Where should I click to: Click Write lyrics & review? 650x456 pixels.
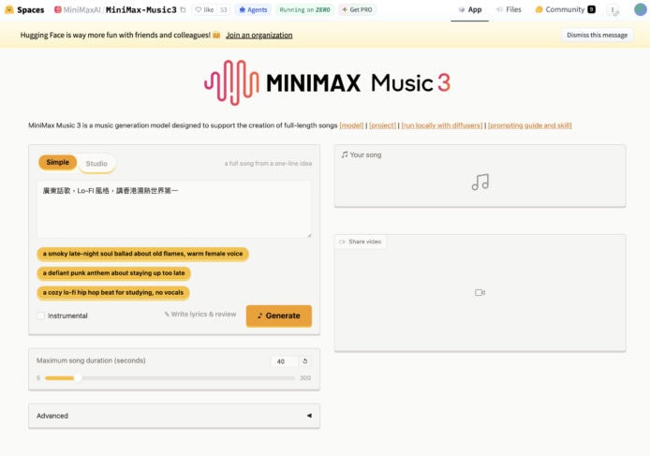200,315
